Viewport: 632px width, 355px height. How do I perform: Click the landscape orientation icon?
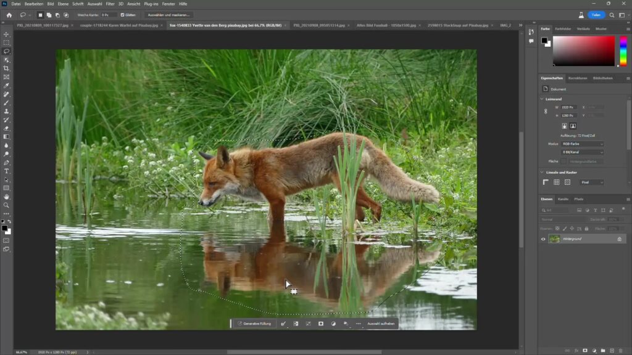click(573, 126)
